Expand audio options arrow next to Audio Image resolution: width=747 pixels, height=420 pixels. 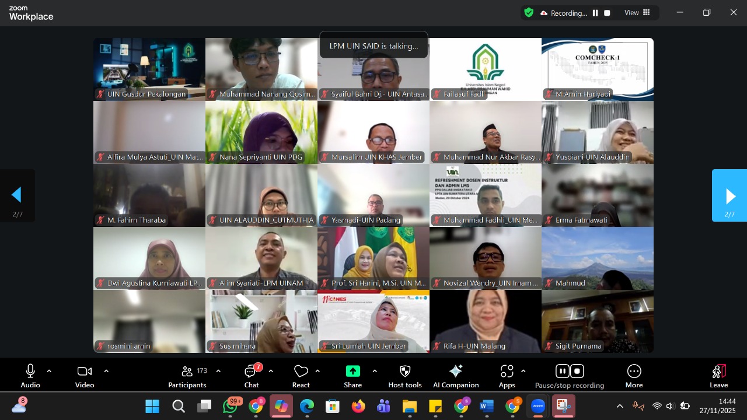pyautogui.click(x=49, y=371)
